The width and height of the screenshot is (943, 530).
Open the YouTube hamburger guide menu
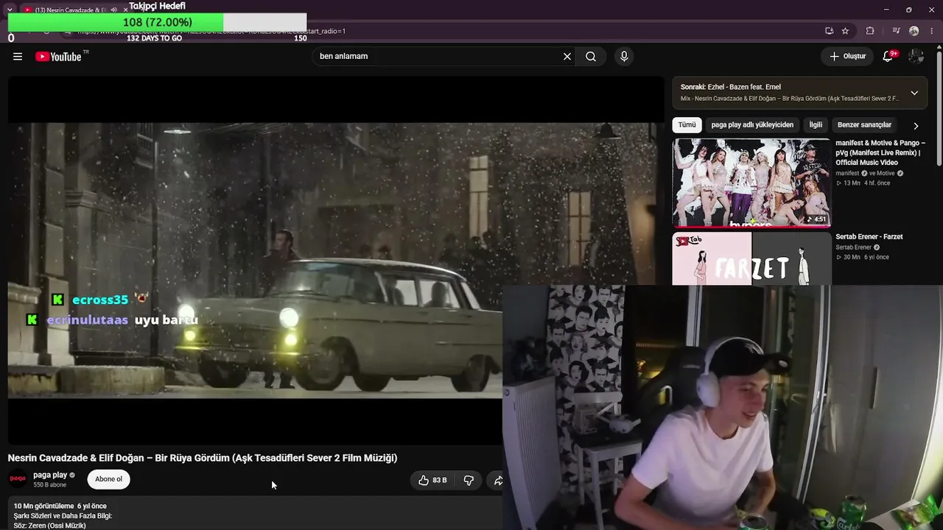point(18,57)
